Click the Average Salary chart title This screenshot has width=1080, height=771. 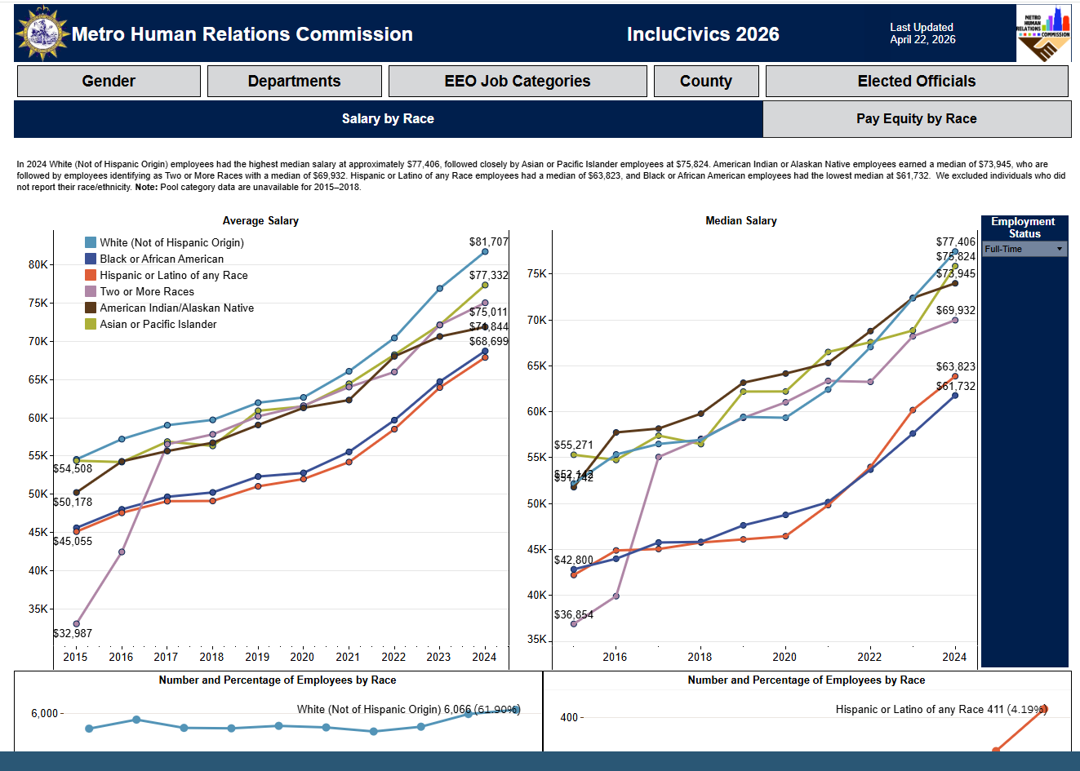point(260,221)
